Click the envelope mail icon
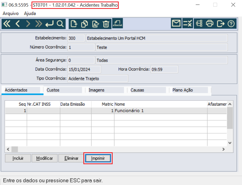This screenshot has width=242, height=185. (176, 23)
